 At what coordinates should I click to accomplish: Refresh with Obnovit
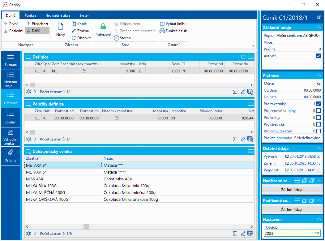(81, 38)
